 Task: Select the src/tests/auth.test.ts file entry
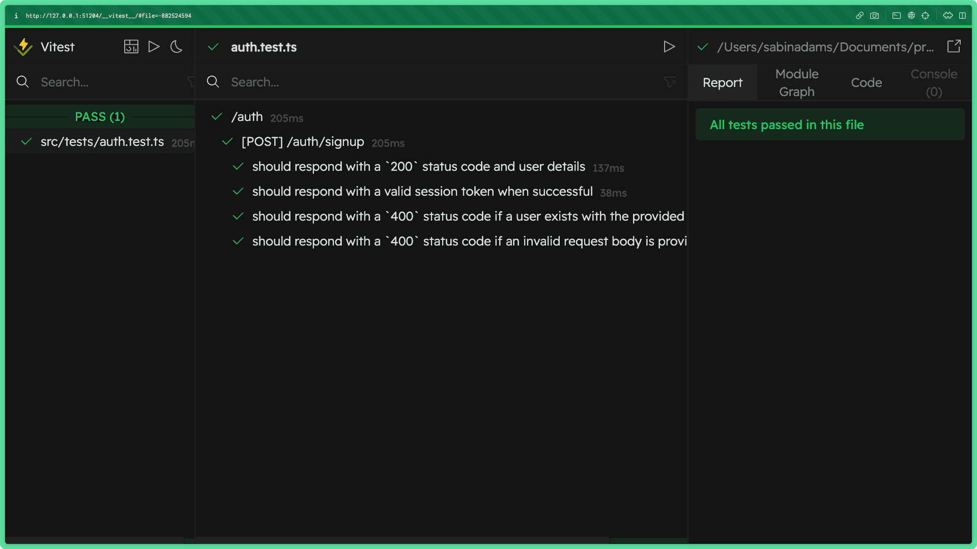[102, 142]
